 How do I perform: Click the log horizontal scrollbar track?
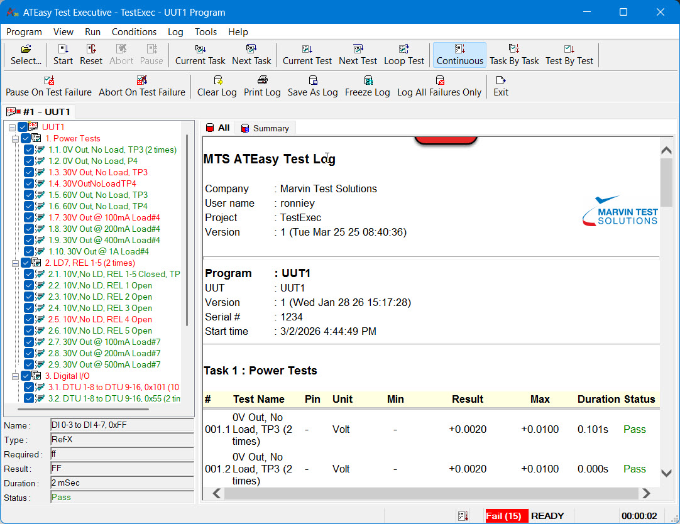coord(431,493)
